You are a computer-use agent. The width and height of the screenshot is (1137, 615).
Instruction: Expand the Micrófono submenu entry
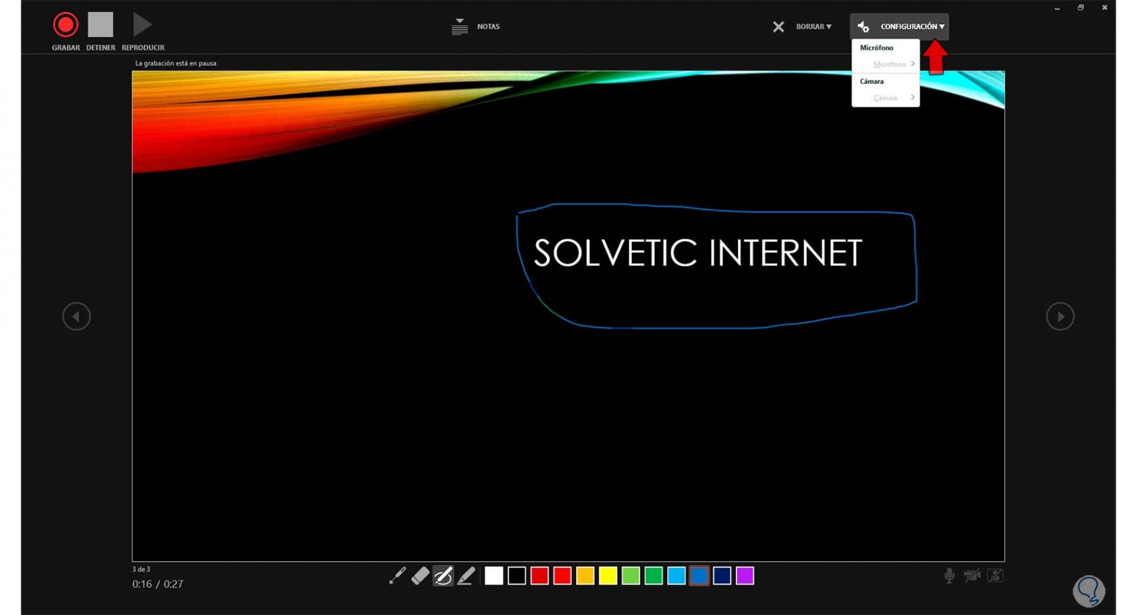[x=885, y=64]
